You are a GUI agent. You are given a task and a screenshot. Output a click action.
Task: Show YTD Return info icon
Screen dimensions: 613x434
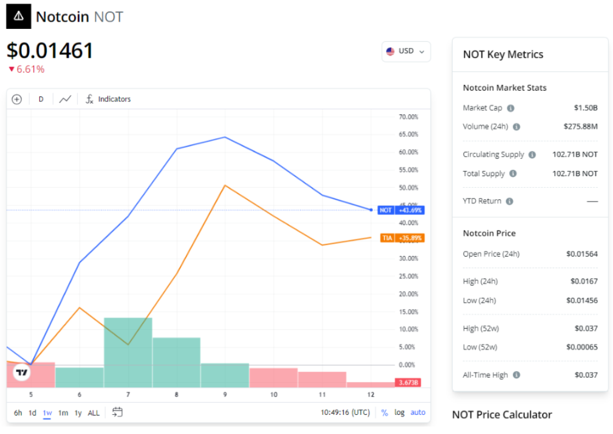(510, 201)
